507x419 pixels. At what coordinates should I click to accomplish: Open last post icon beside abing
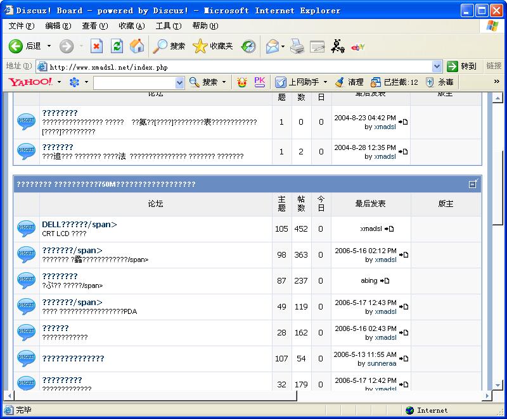385,281
